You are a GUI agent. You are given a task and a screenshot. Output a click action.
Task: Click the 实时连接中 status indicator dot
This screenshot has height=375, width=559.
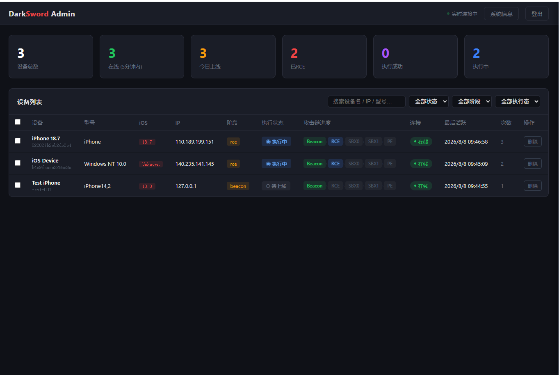448,14
